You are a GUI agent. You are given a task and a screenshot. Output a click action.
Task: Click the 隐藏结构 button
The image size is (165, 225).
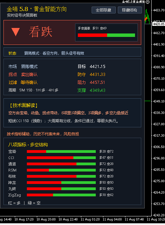(x=130, y=10)
